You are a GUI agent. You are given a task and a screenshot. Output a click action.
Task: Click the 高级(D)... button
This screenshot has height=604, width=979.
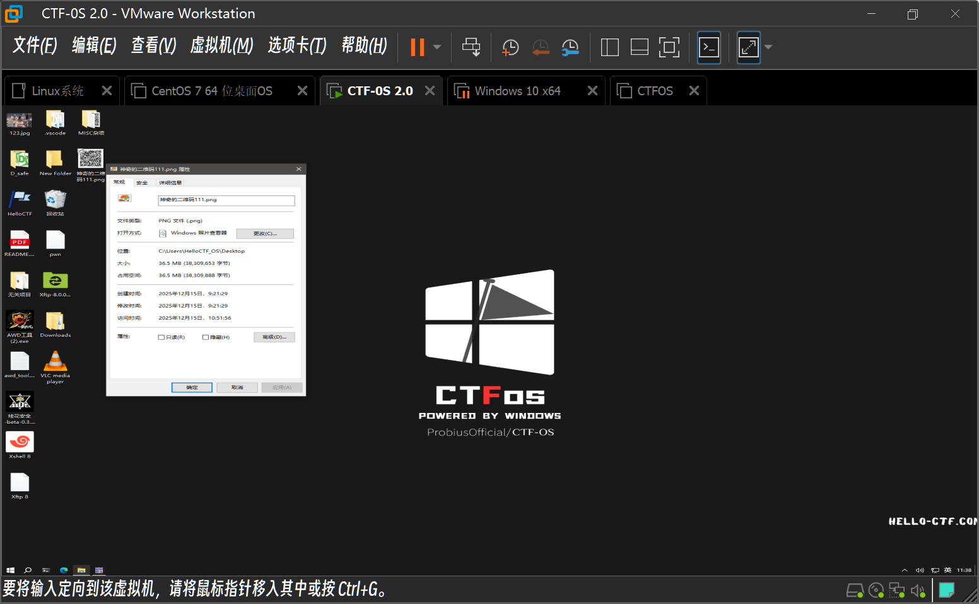tap(274, 337)
